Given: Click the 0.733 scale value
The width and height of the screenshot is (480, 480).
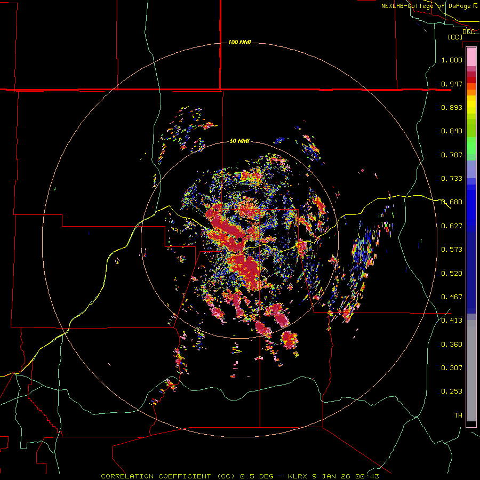Looking at the screenshot, I should [x=452, y=179].
